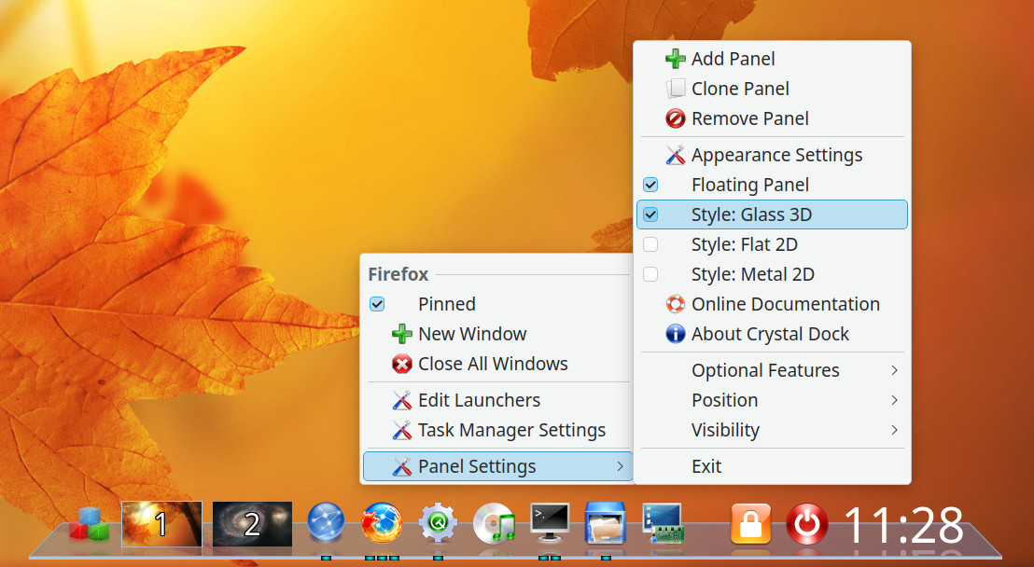Launch Firefox from the dock

click(381, 524)
